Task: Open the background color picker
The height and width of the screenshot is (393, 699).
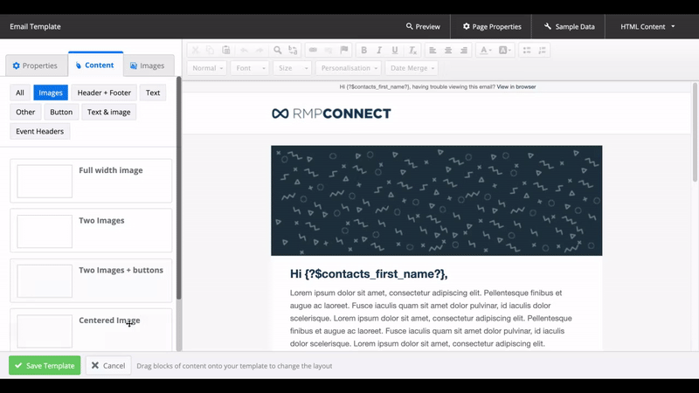Action: (x=505, y=51)
